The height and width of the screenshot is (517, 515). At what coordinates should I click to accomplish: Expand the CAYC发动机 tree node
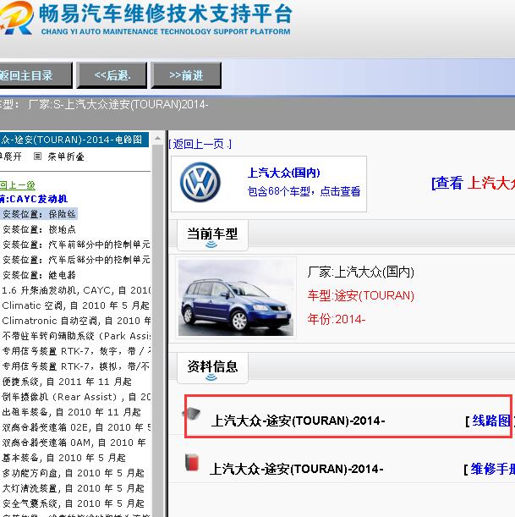click(x=34, y=199)
